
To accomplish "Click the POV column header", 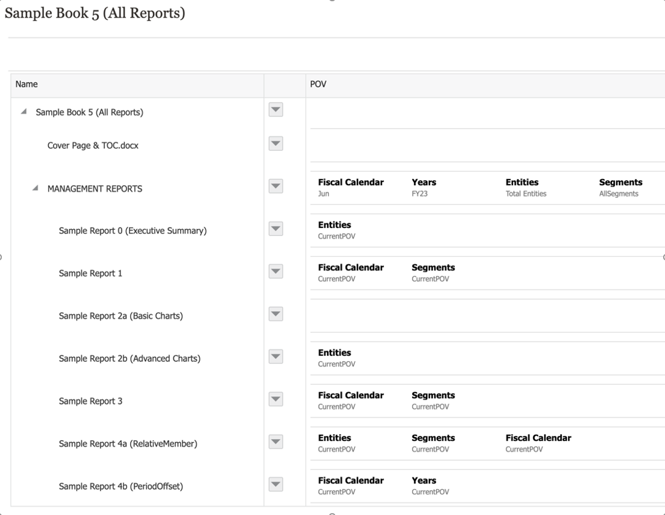I will click(318, 84).
